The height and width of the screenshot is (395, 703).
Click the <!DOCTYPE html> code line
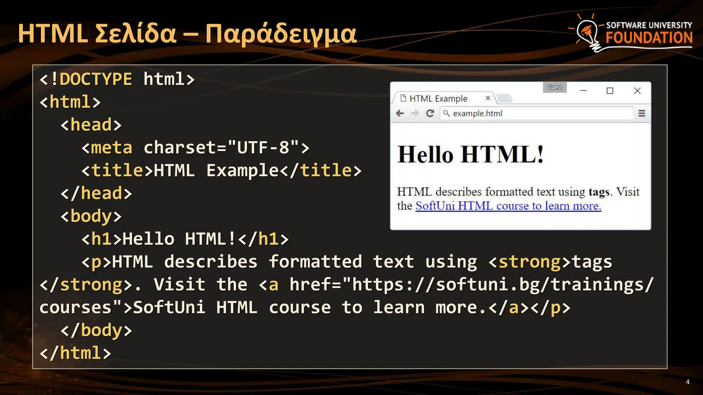[x=117, y=79]
